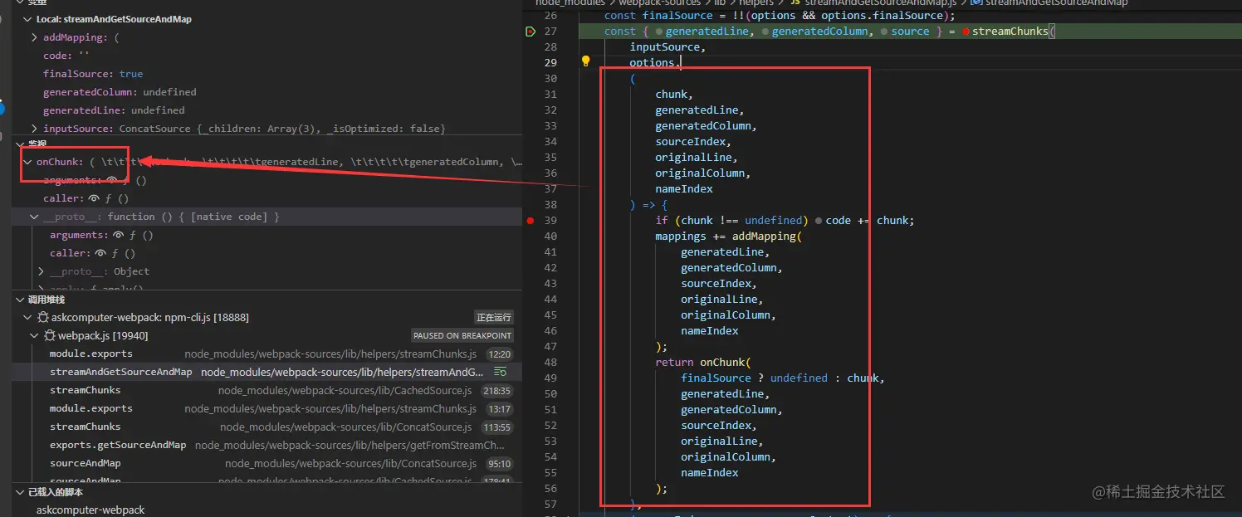Toggle inline breakpoint dot before source on line 27

pyautogui.click(x=885, y=32)
